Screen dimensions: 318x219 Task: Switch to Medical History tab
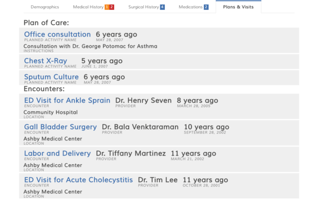(88, 7)
